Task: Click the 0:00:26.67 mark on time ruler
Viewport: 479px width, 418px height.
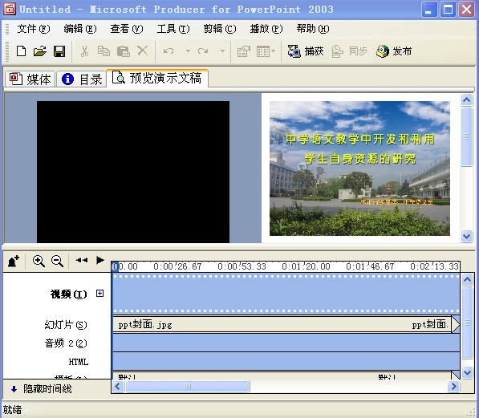Action: coord(177,266)
